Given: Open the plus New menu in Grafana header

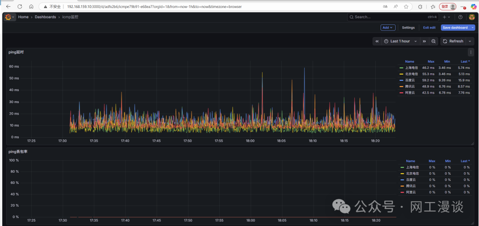Looking at the screenshot, I should click(x=447, y=17).
